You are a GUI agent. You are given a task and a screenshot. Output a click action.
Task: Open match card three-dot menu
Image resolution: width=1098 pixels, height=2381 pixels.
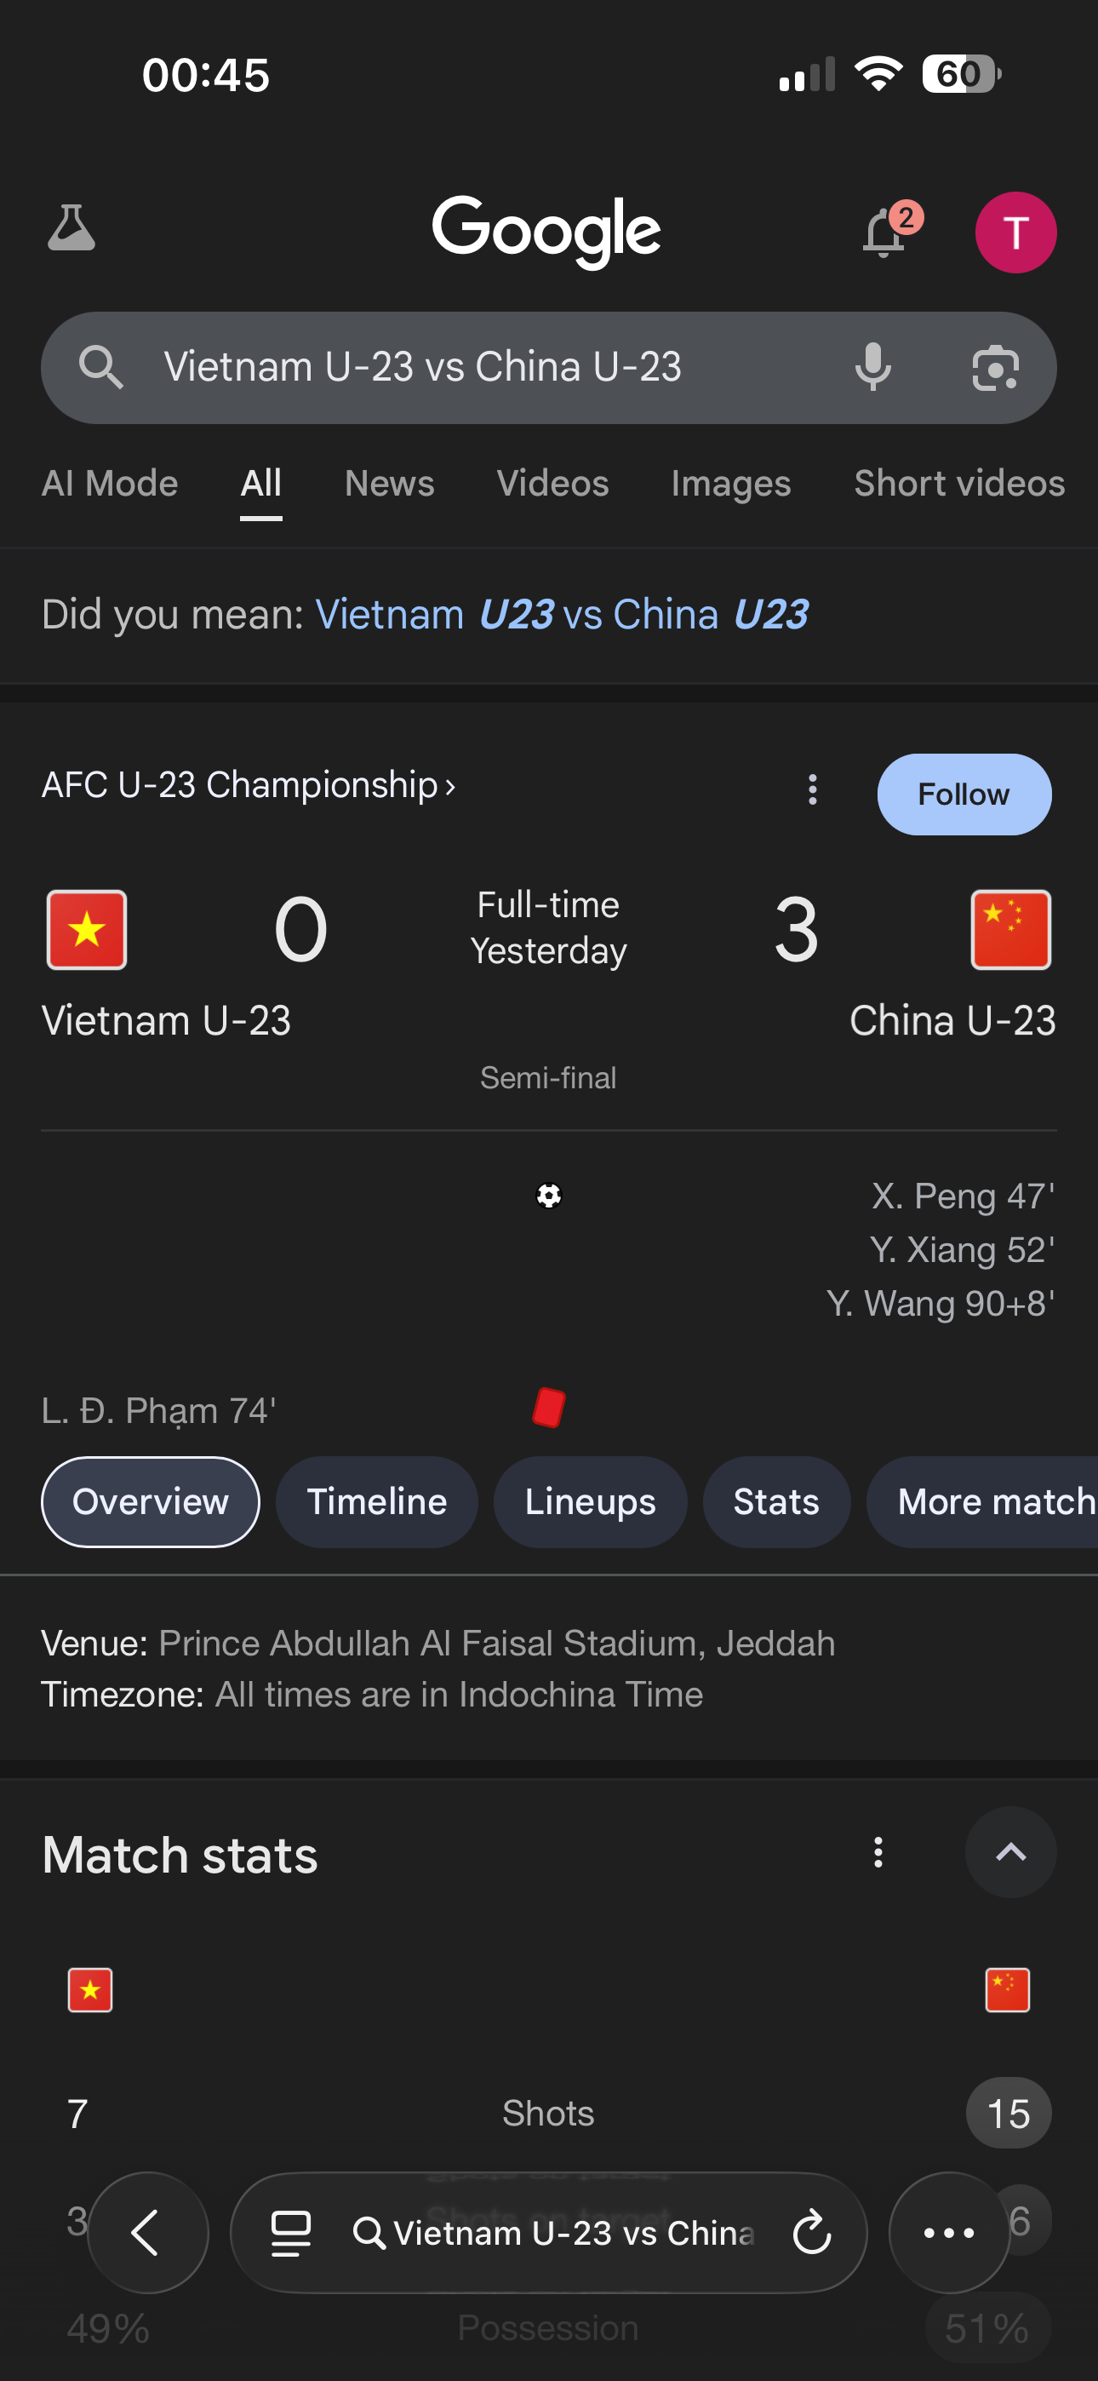point(812,789)
